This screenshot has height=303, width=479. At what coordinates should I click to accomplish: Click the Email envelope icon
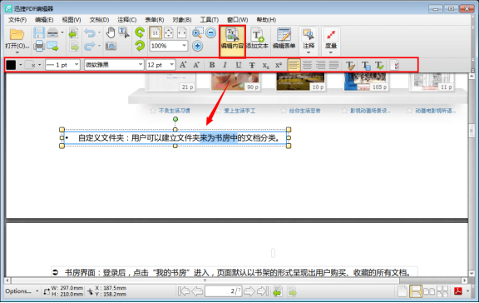52,46
